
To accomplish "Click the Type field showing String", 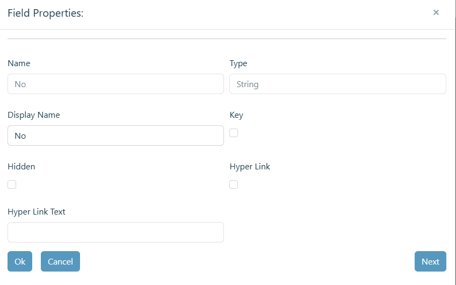I will [338, 84].
